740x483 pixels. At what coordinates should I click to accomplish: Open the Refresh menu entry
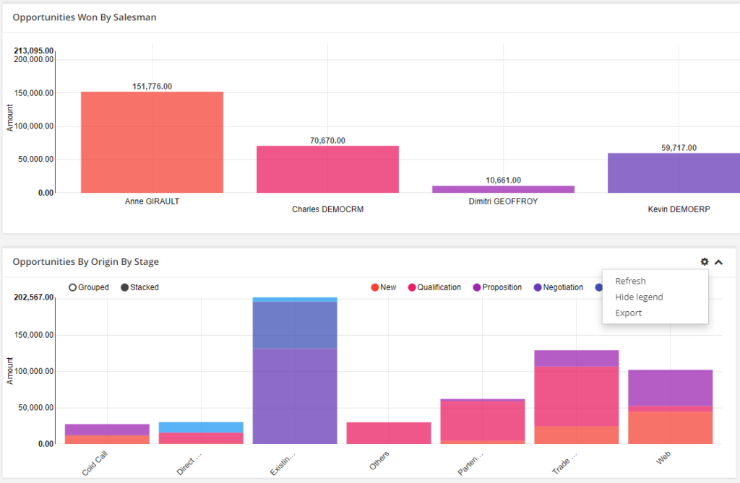(629, 281)
